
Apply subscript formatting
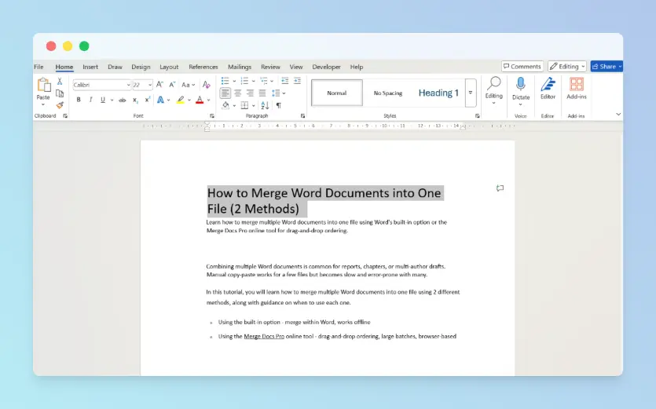(135, 100)
